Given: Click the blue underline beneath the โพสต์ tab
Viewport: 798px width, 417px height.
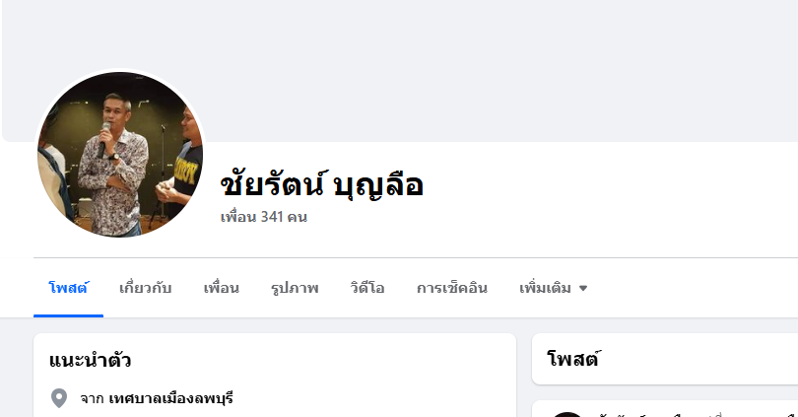Looking at the screenshot, I should (x=68, y=315).
